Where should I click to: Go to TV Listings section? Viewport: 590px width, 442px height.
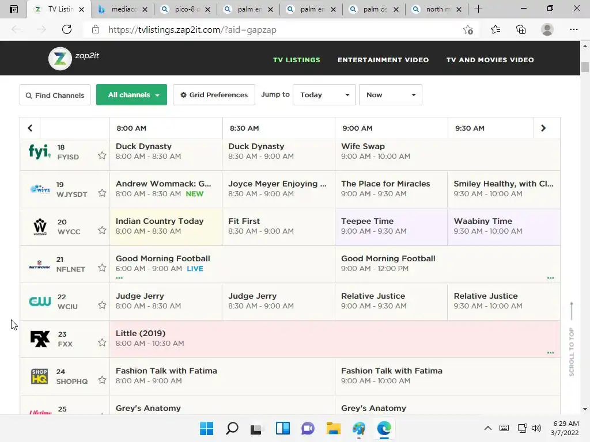tap(297, 60)
